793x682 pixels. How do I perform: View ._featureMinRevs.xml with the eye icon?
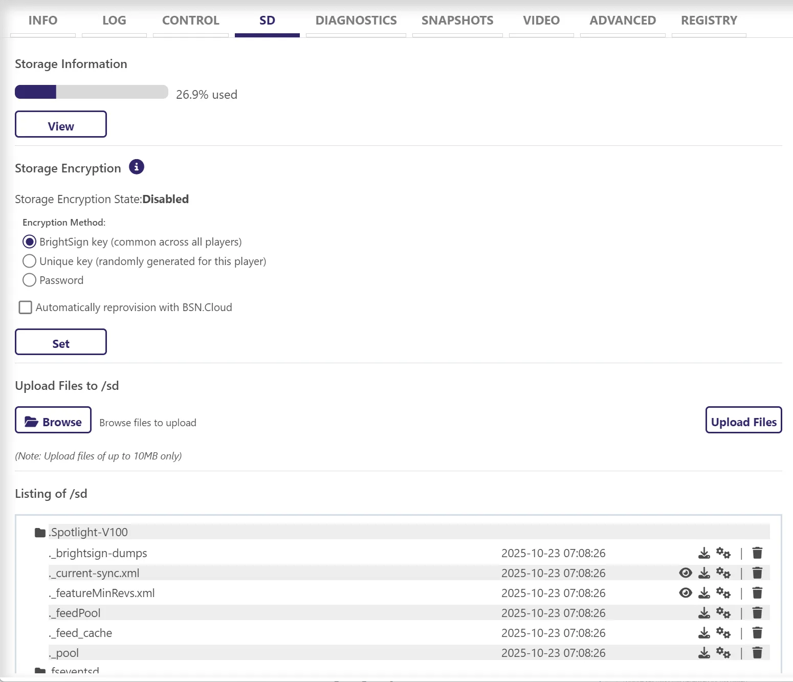(x=685, y=593)
